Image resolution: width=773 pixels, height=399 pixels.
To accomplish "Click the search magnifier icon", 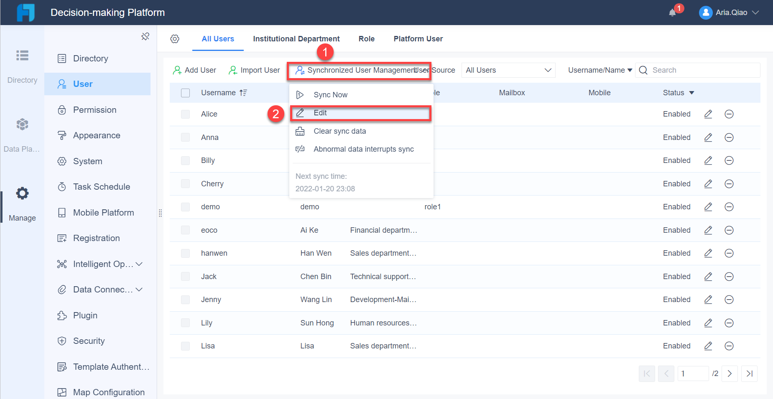I will click(643, 70).
